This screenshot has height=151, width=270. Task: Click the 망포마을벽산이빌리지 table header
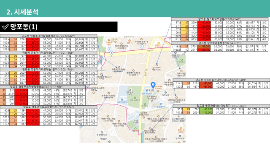(x=221, y=106)
